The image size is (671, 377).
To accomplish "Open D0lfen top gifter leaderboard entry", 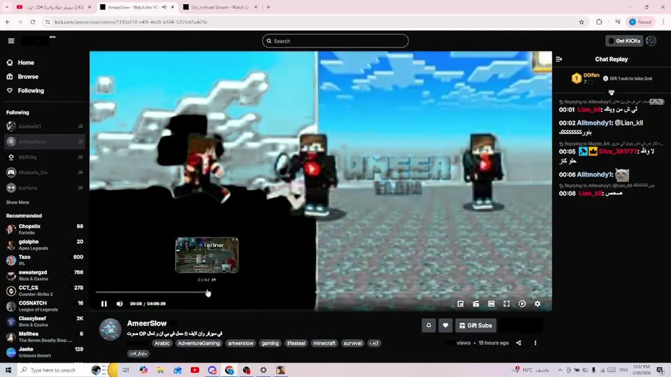I will pyautogui.click(x=586, y=79).
